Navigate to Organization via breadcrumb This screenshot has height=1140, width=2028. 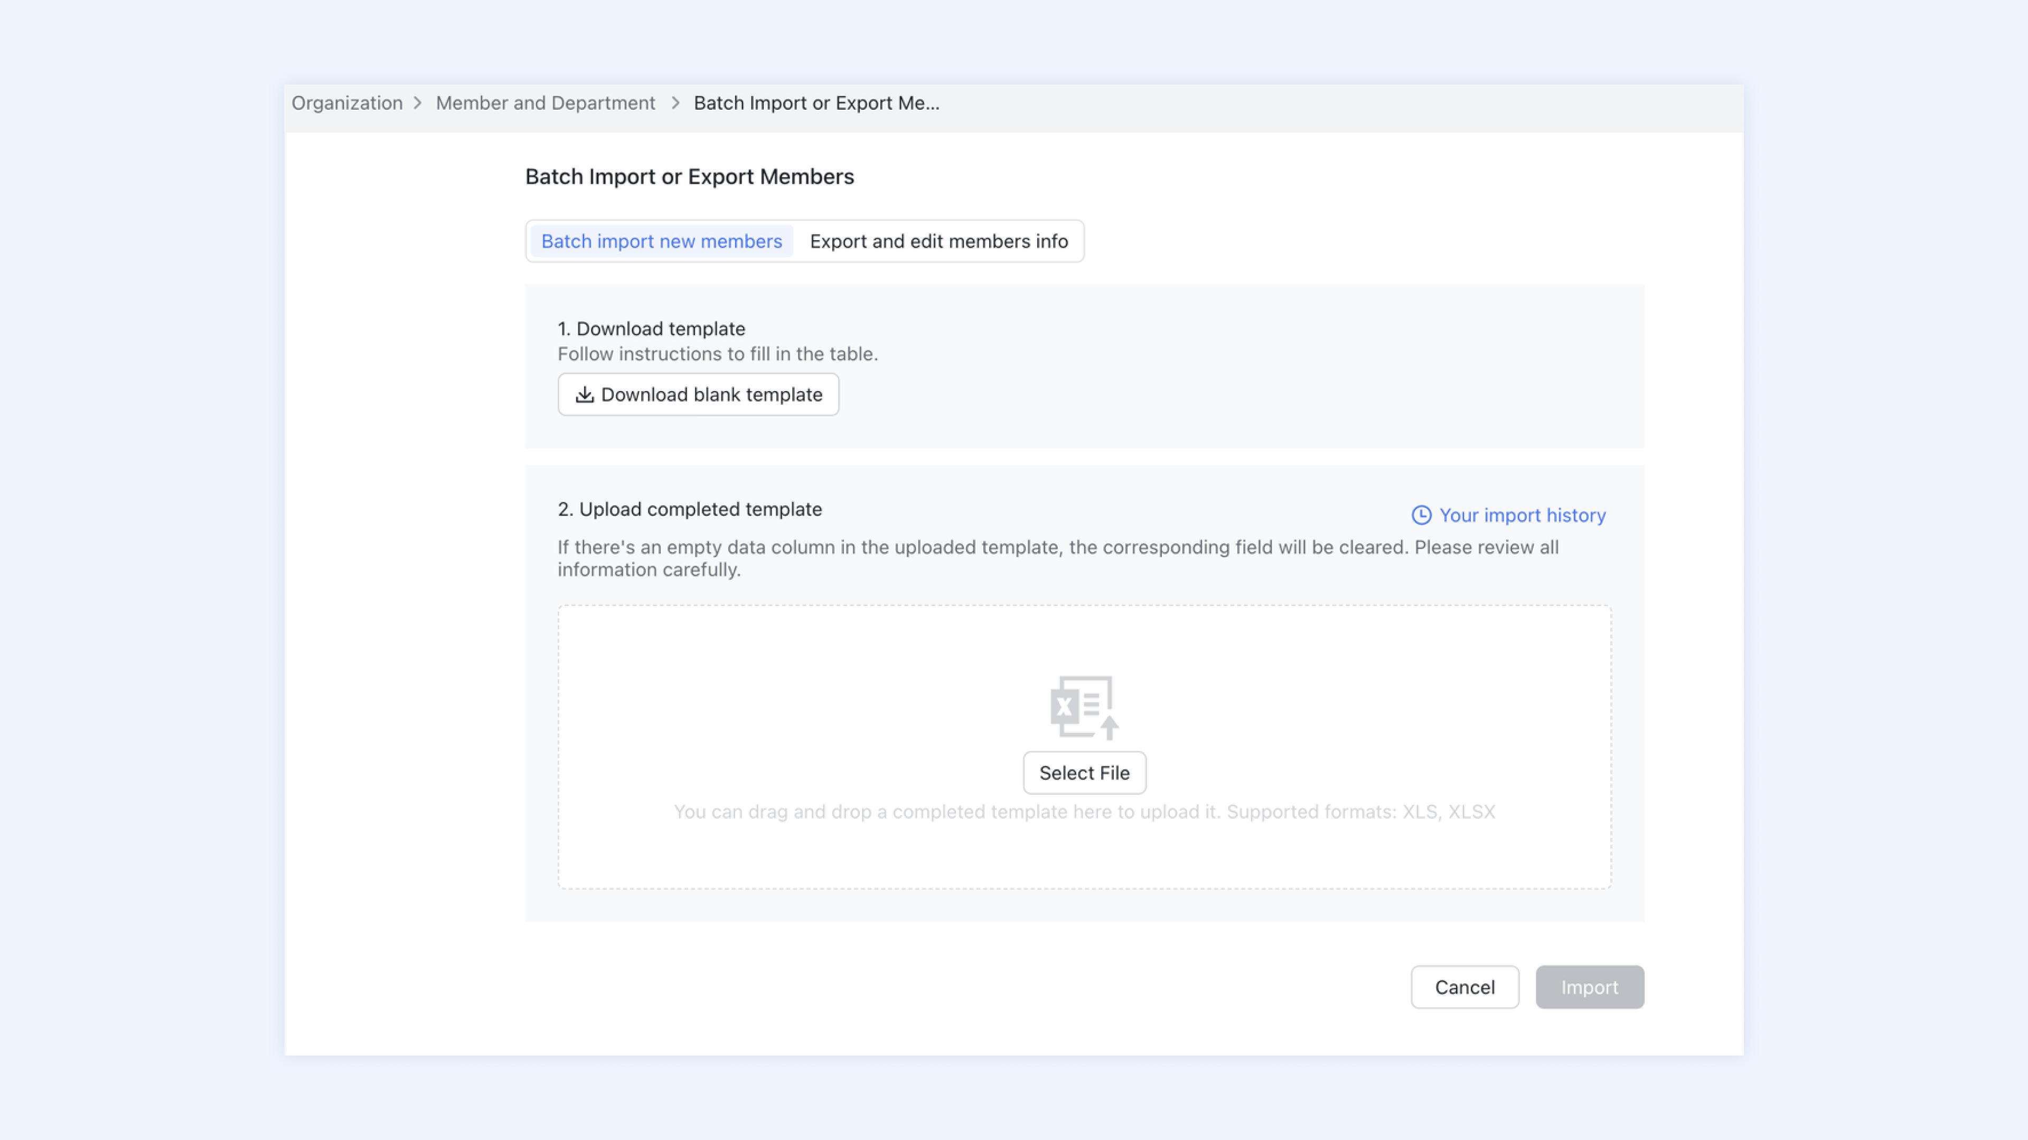point(346,103)
